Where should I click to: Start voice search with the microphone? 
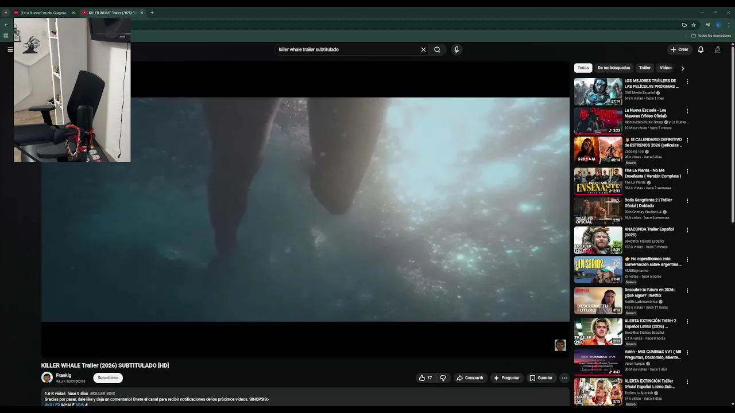457,49
